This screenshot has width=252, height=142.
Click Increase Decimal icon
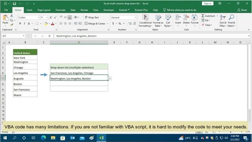pos(130,24)
